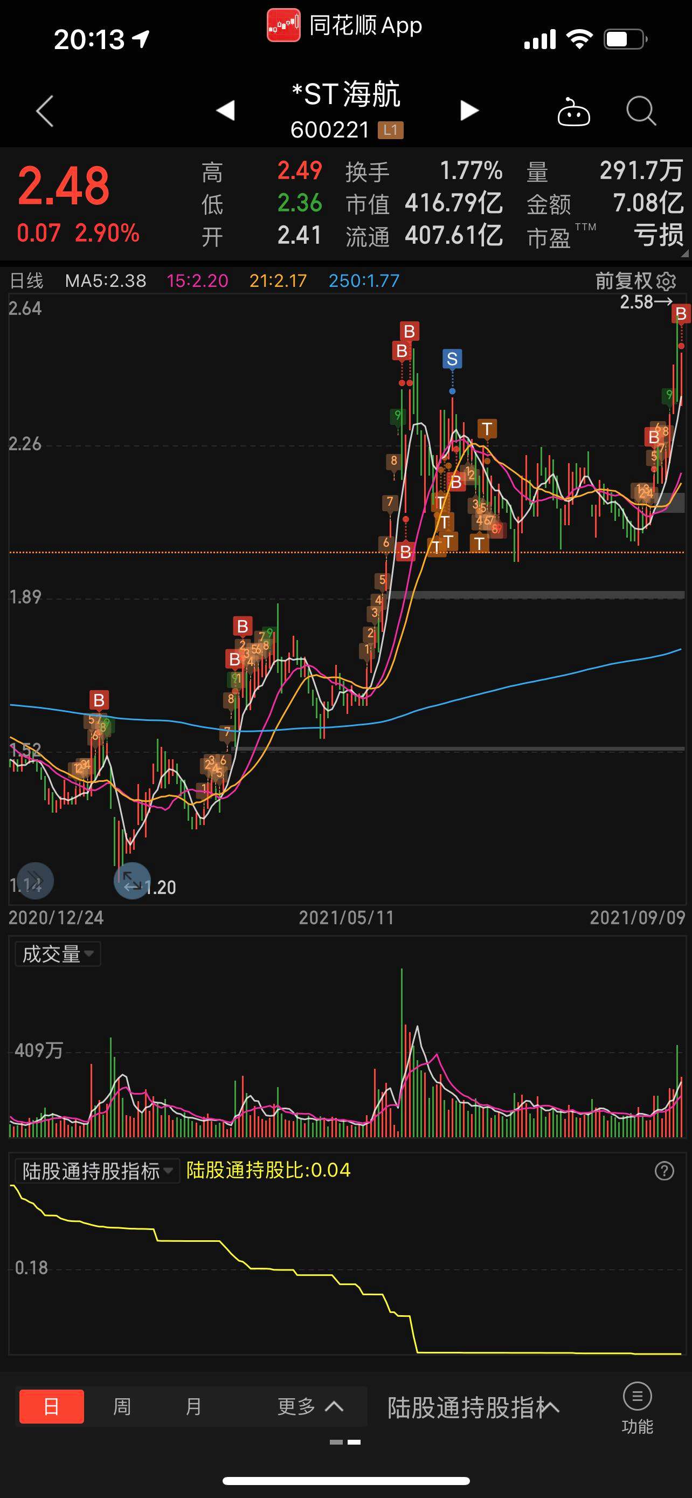The width and height of the screenshot is (692, 1498).
Task: Tap the expand corner of quote panel
Action: tap(684, 253)
